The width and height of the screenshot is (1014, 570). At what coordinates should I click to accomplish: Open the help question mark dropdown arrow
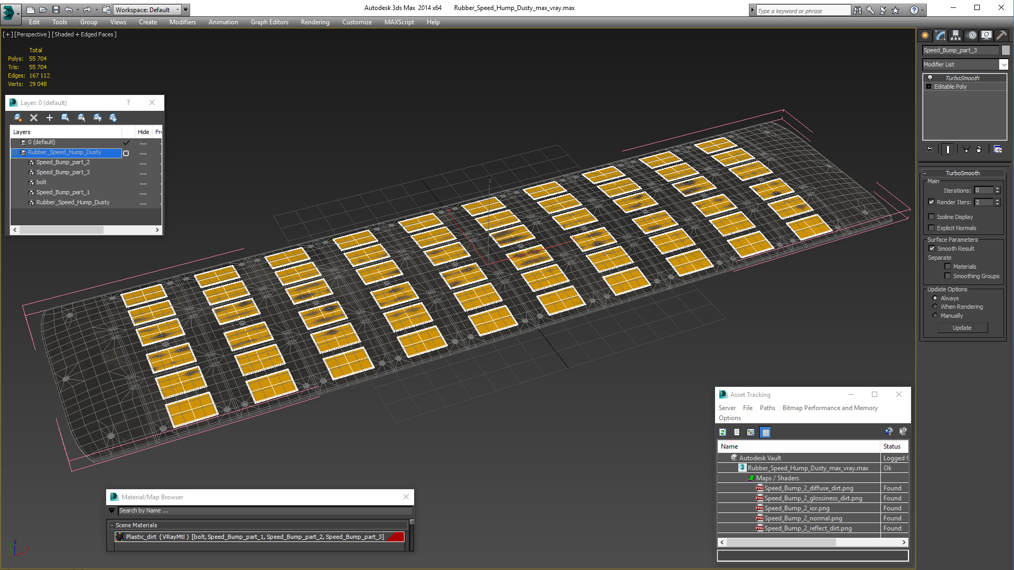pyautogui.click(x=923, y=10)
